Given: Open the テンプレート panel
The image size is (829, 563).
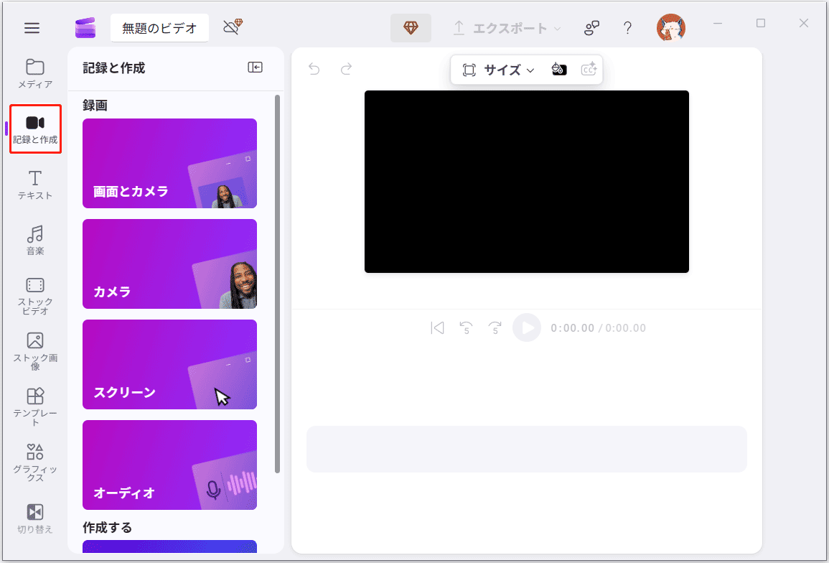Looking at the screenshot, I should point(34,404).
